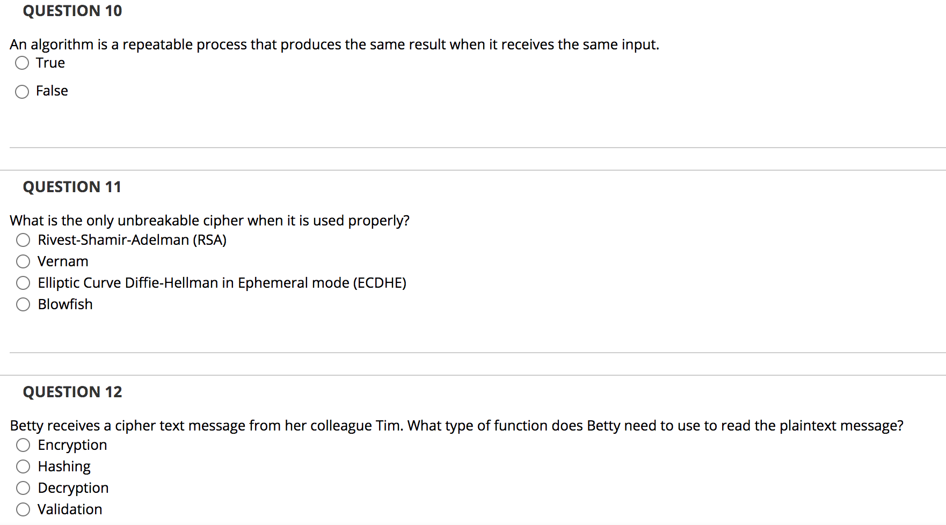The height and width of the screenshot is (525, 946).
Task: Choose Rivest-Shamir-Adelman (RSA) in Question 11
Action: pos(23,240)
